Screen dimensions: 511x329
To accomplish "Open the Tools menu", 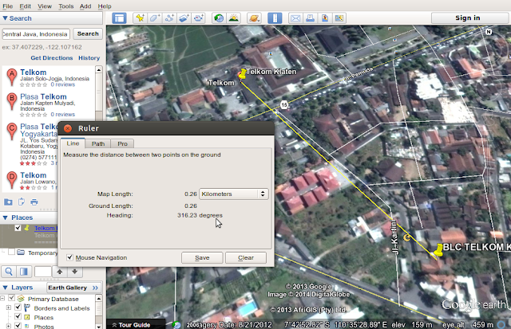I will (x=66, y=6).
